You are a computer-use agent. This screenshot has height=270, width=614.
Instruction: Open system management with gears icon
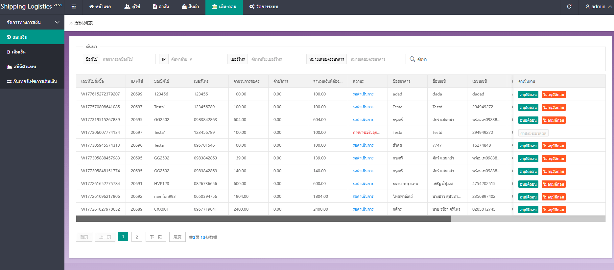click(264, 7)
